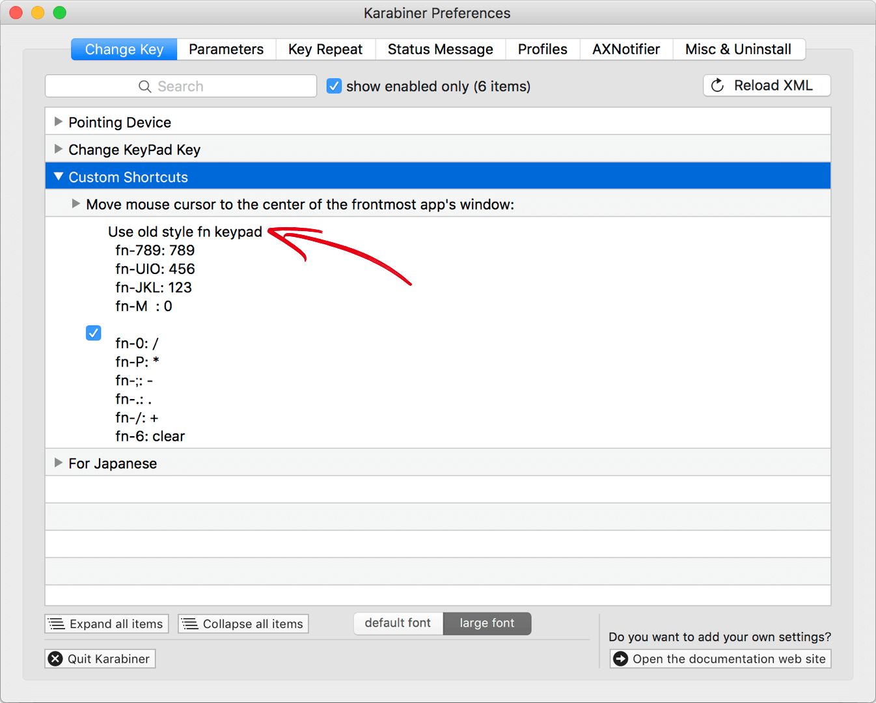This screenshot has width=876, height=703.
Task: Click the documentation arrow circle icon
Action: pyautogui.click(x=621, y=659)
